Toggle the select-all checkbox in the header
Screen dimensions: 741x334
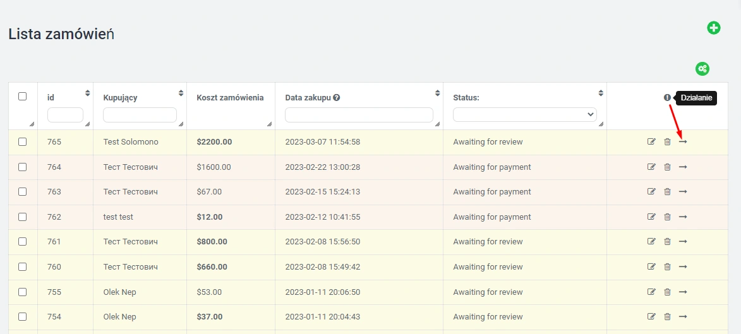point(23,97)
